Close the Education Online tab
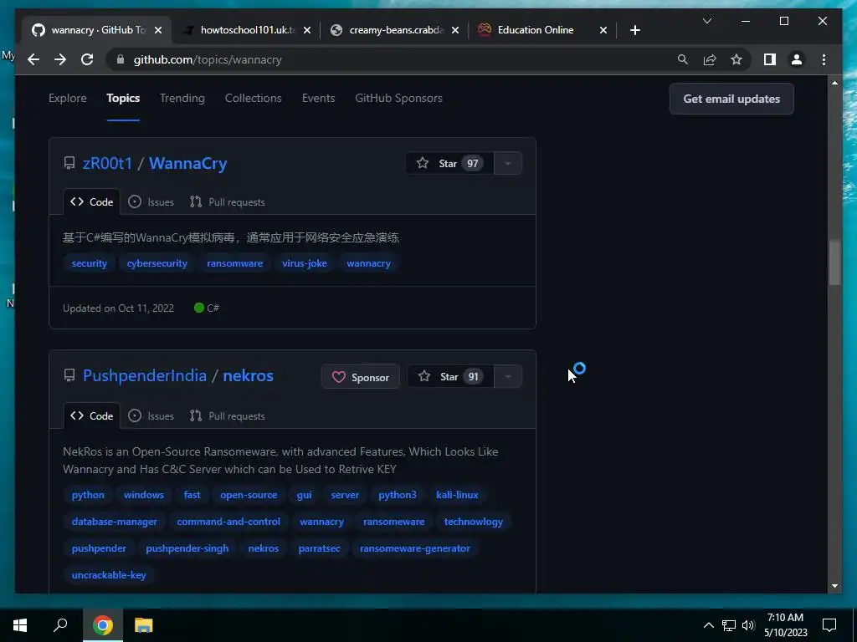Viewport: 857px width, 642px height. 603,30
